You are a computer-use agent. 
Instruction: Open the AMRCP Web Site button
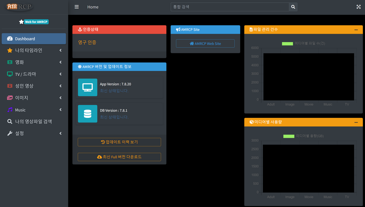click(205, 44)
